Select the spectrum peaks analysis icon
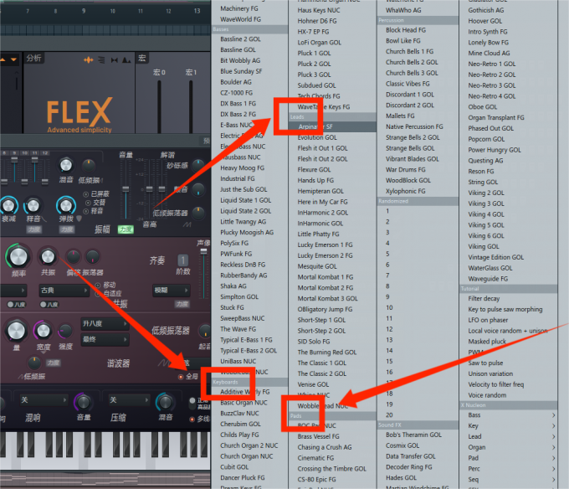The height and width of the screenshot is (489, 569). point(126,60)
